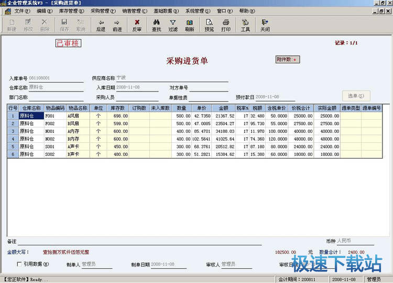Refresh data with the 刷新 icon
The image size is (393, 283).
[190, 25]
